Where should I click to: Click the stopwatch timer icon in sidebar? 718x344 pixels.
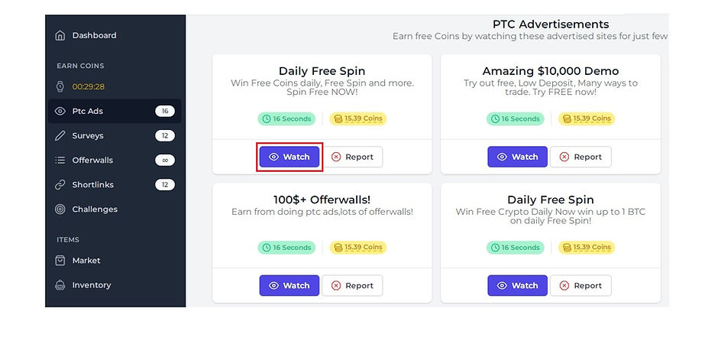tap(60, 86)
